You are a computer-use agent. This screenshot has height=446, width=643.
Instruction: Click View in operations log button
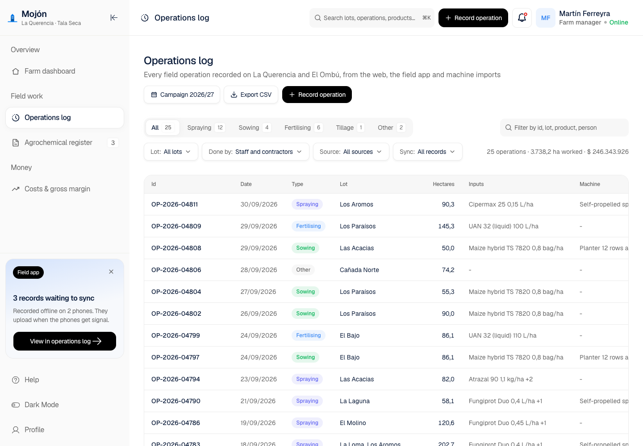tap(65, 341)
